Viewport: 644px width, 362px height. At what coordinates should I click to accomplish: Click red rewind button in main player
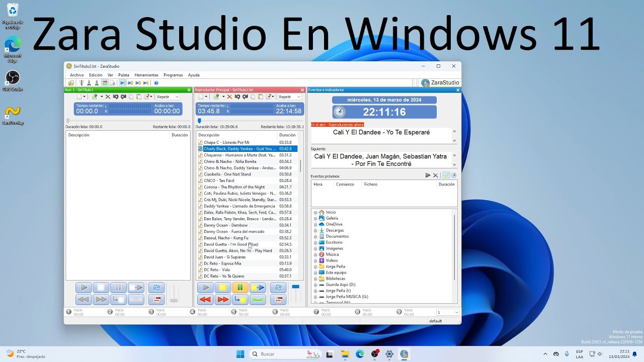tap(205, 300)
